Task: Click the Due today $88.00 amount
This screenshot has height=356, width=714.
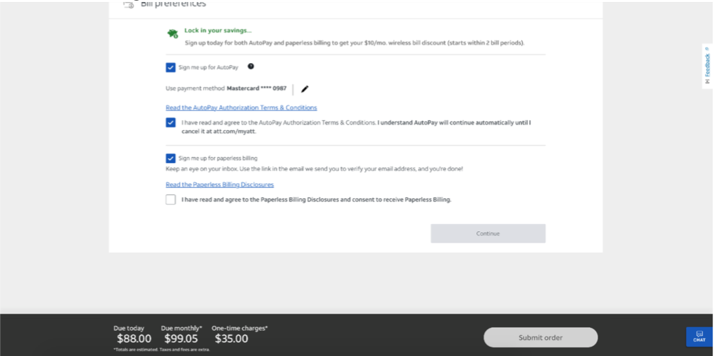Action: (x=134, y=339)
